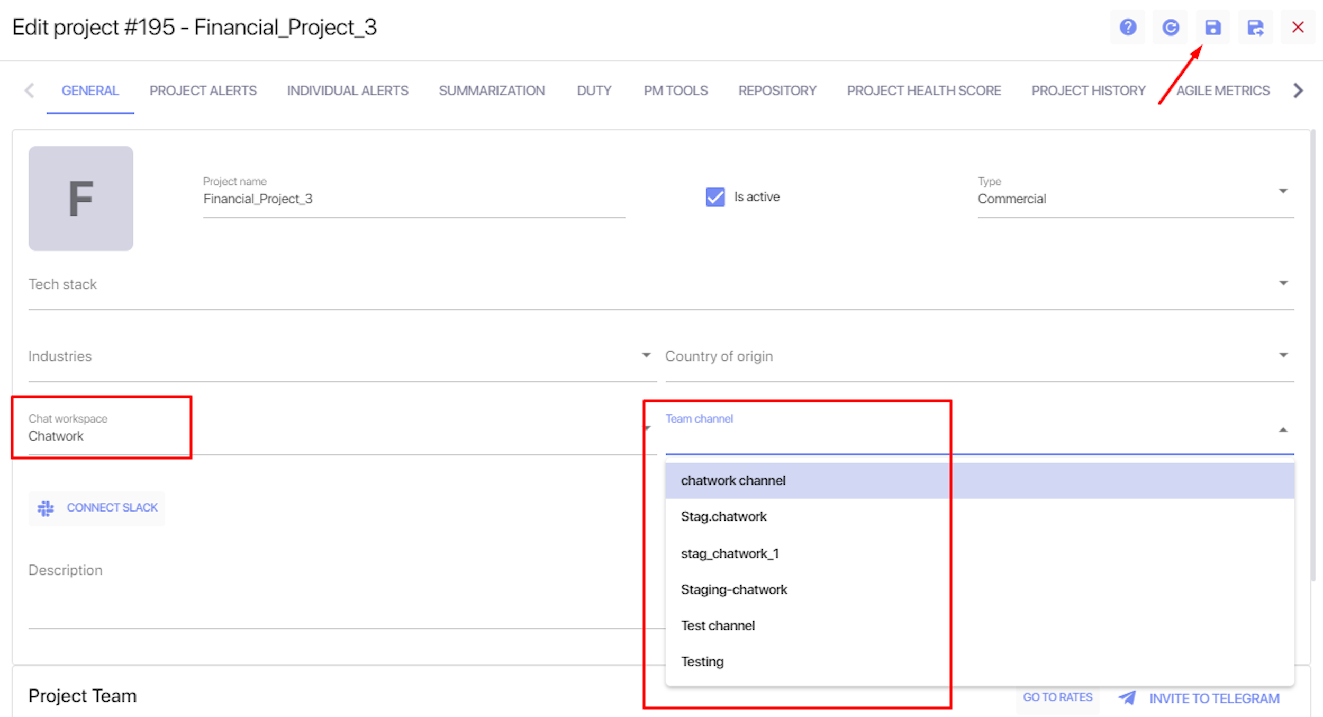Click Invite to Telegram button
Viewport: 1323px width, 717px height.
tap(1199, 698)
